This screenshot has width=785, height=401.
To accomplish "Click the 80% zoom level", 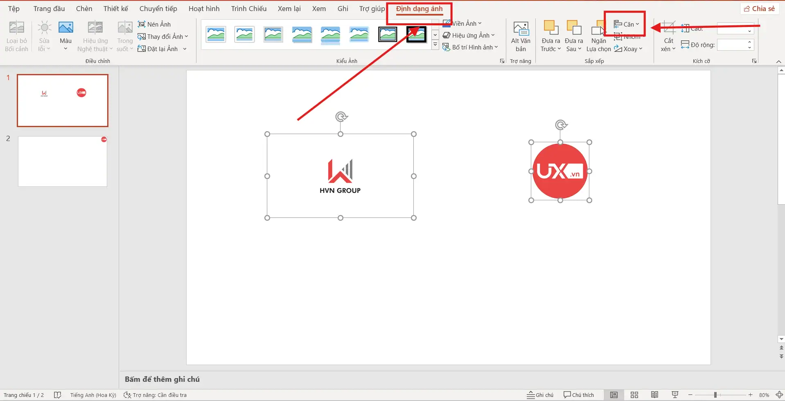I will point(764,395).
